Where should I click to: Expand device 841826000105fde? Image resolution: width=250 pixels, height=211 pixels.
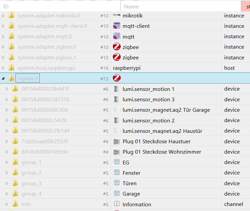point(7,152)
